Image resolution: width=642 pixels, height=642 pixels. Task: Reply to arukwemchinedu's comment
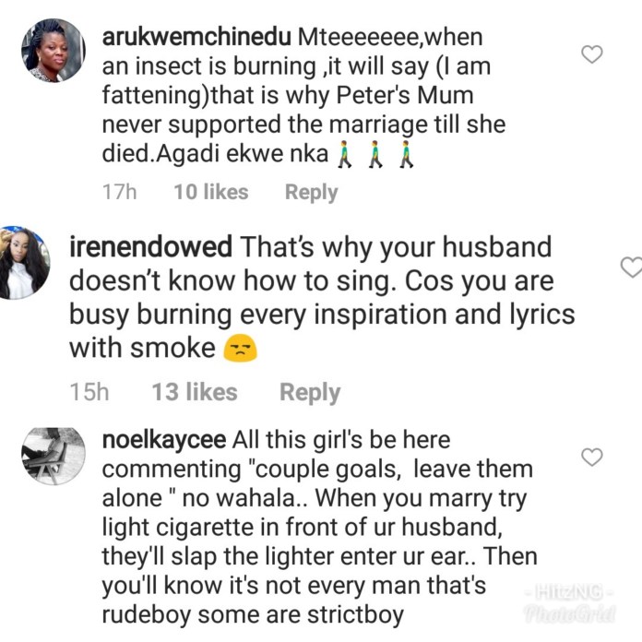[x=311, y=192]
